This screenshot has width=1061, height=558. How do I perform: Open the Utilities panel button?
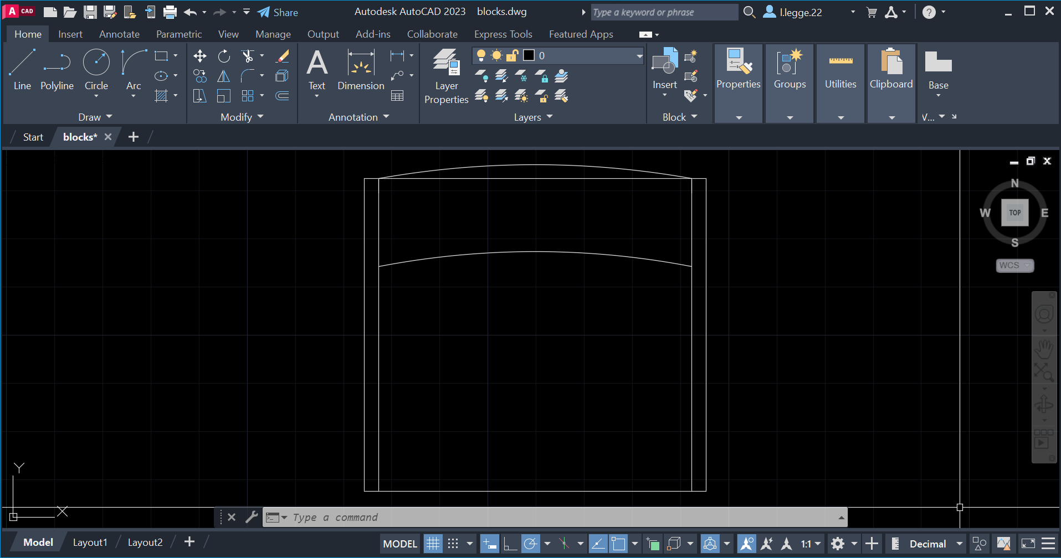click(x=840, y=83)
